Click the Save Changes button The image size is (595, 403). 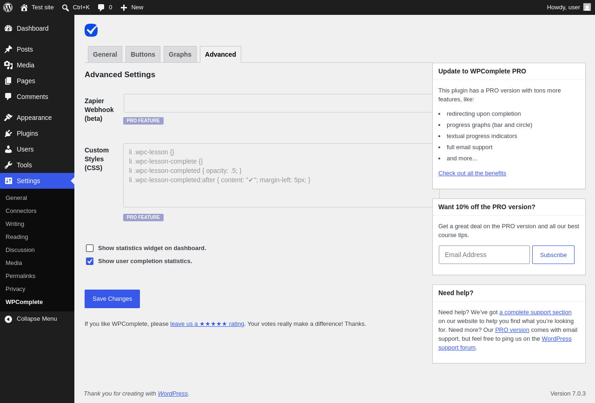point(112,299)
